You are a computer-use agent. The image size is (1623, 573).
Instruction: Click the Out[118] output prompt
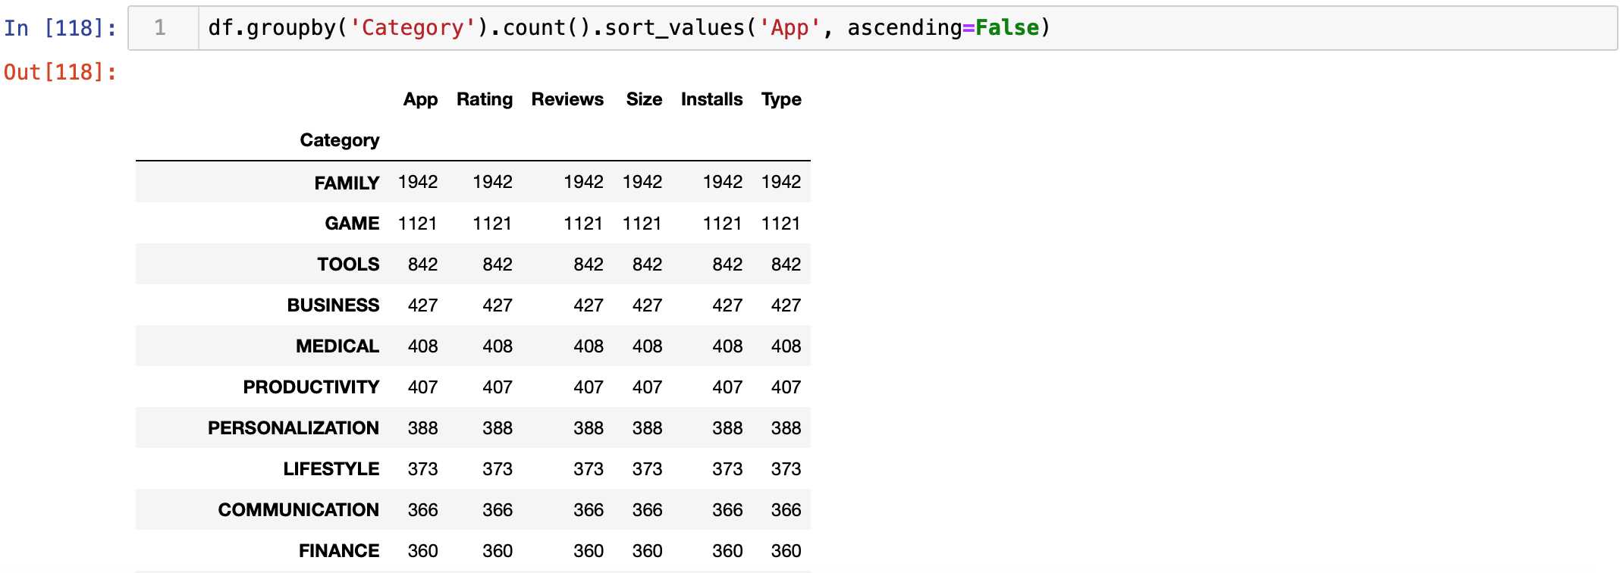tap(61, 72)
